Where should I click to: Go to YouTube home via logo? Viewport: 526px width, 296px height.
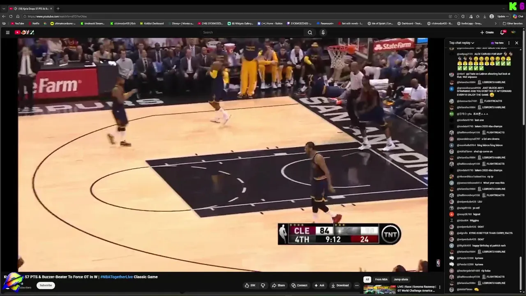(24, 32)
